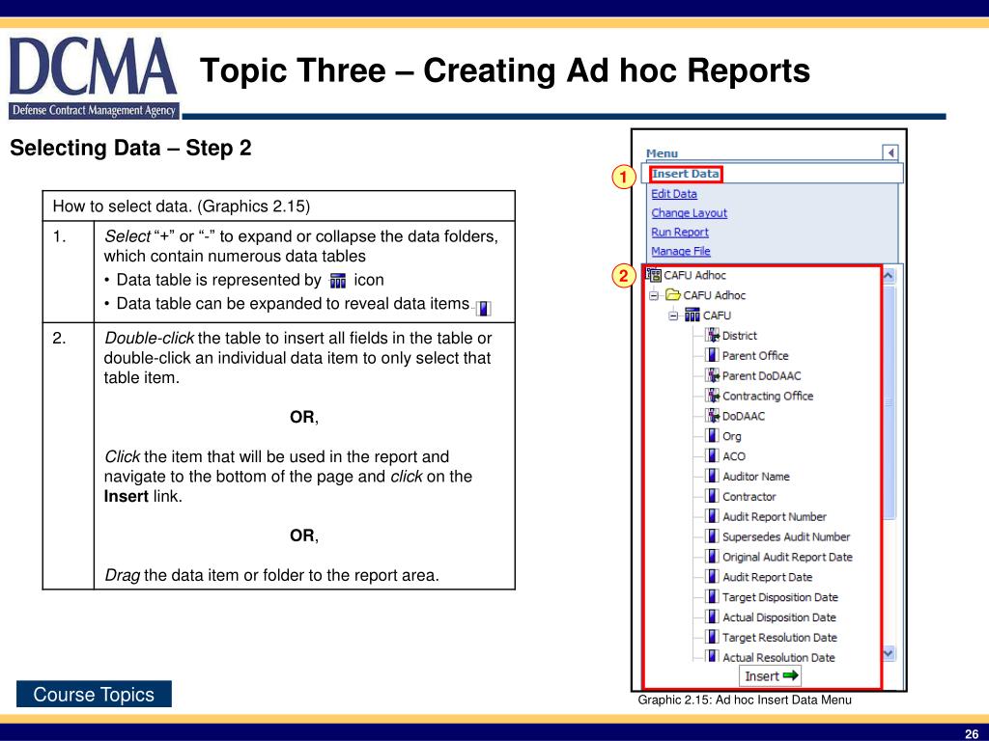Collapse the CAFU table node
The height and width of the screenshot is (741, 989).
click(x=673, y=316)
